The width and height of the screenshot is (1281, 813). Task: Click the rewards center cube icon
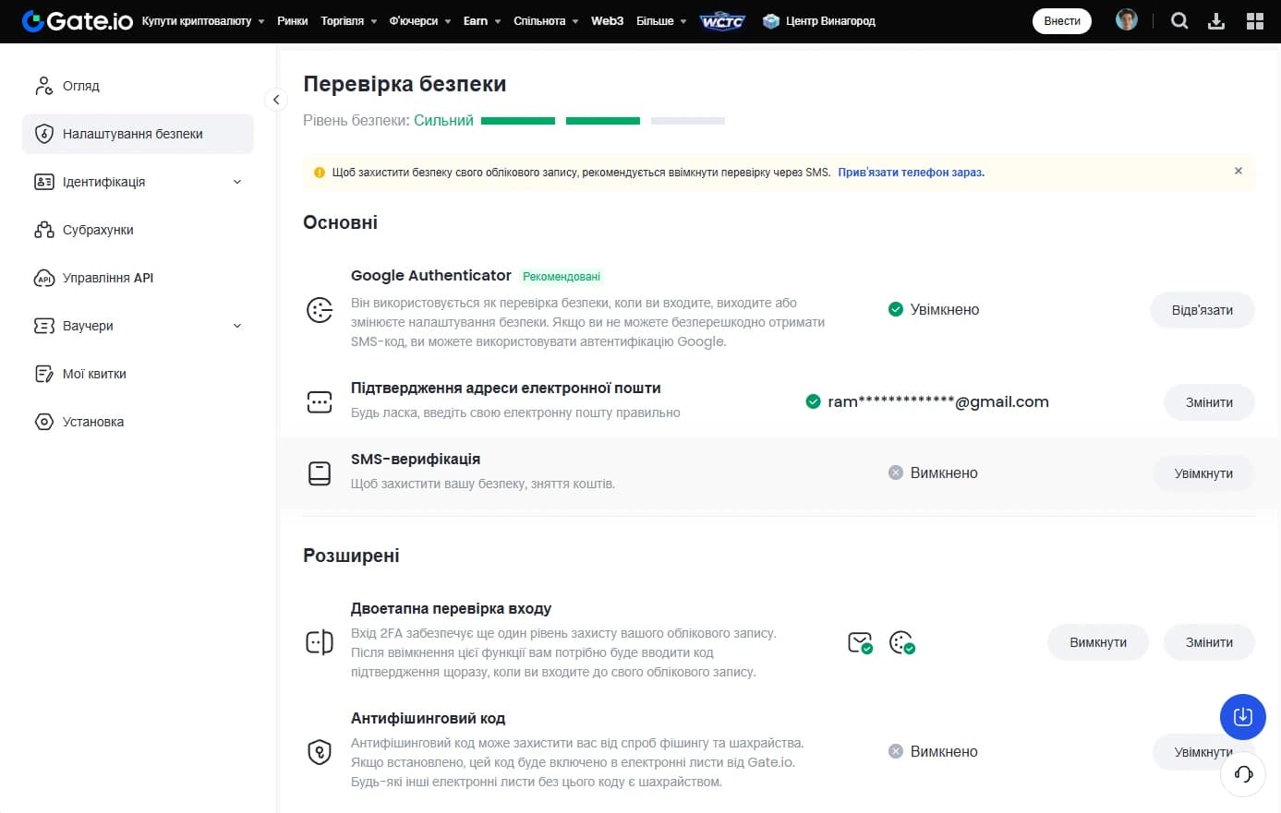point(771,20)
